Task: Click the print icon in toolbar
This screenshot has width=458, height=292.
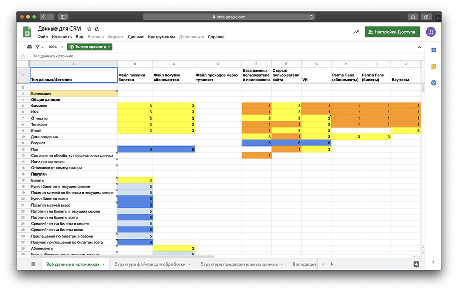Action: (x=30, y=47)
